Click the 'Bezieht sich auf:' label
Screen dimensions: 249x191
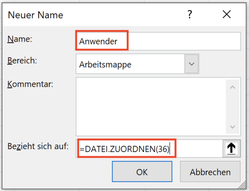(x=38, y=146)
